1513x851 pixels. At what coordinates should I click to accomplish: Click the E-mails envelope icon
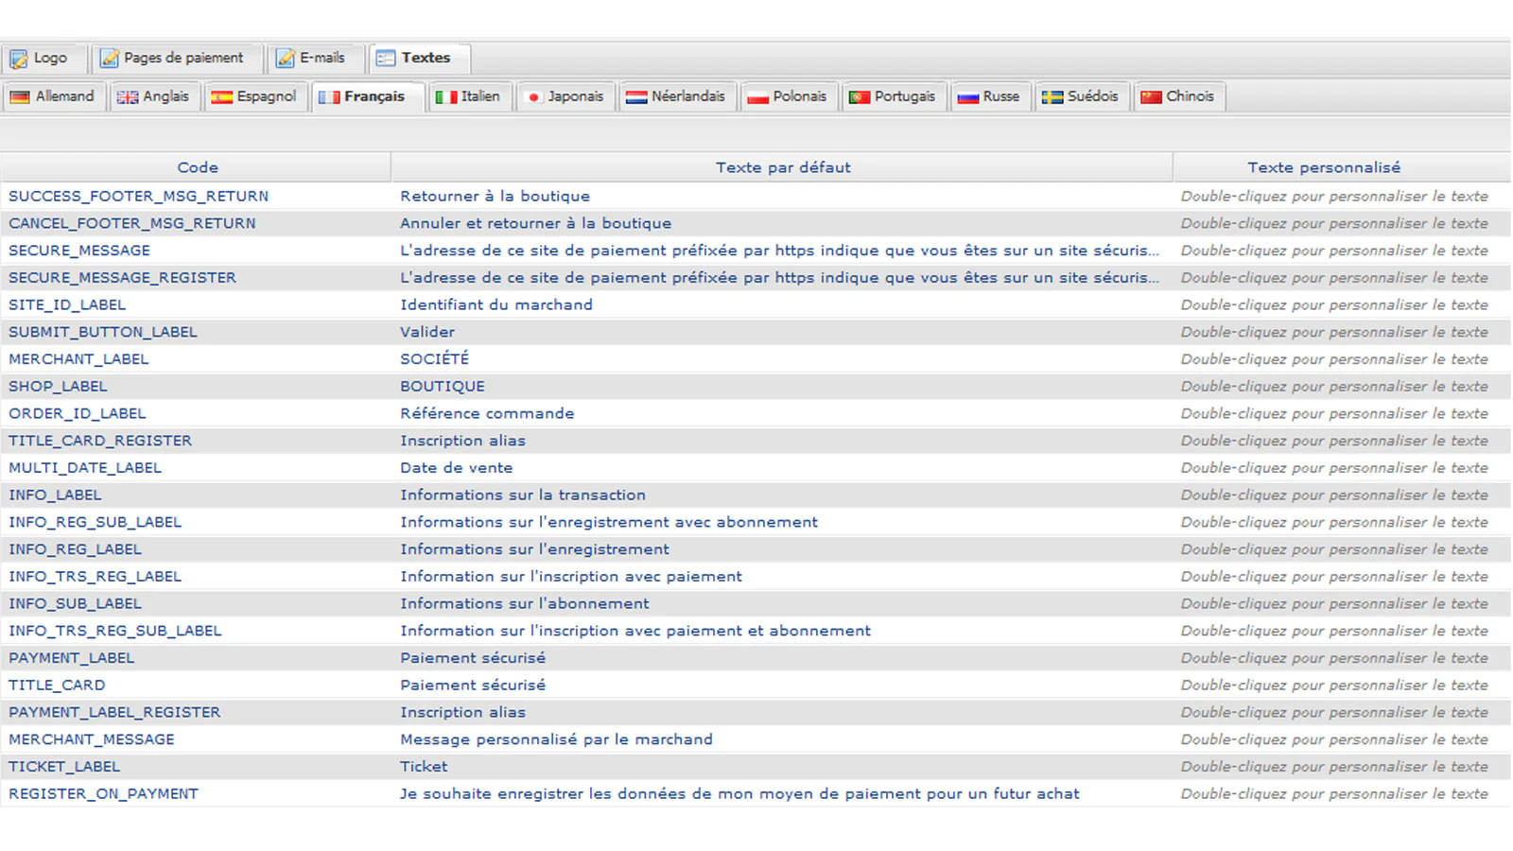point(286,59)
